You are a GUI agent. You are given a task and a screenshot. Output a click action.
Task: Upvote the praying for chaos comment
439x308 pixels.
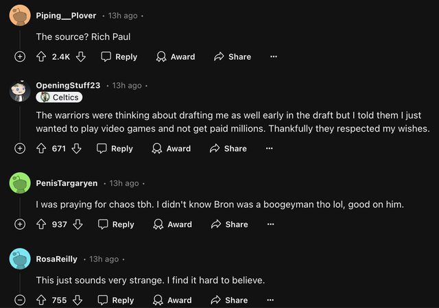coord(41,224)
